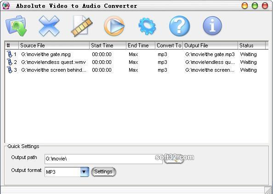This screenshot has width=273, height=194.
Task: Click the film strip clip icon
Action: 82,26
